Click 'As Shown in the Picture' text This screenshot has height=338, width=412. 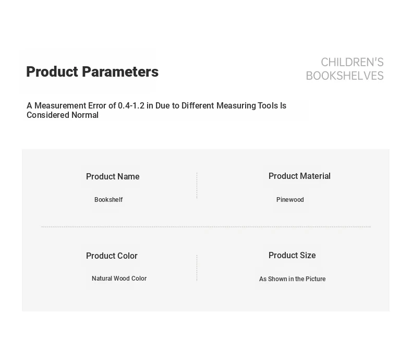coord(292,279)
